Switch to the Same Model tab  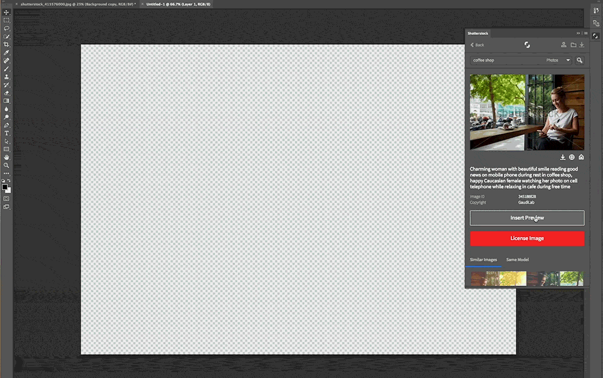(x=517, y=259)
